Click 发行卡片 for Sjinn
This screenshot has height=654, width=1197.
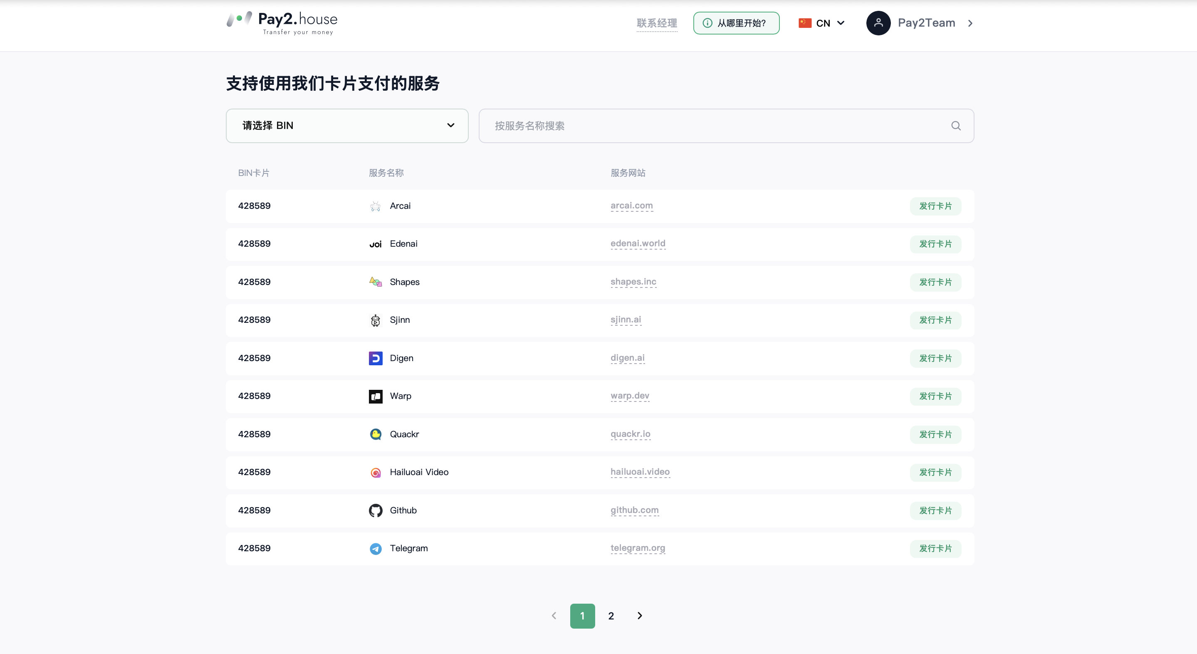point(935,320)
